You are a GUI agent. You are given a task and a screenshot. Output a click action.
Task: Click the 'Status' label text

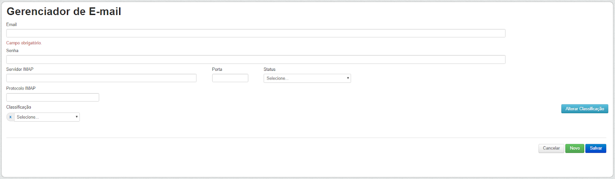[269, 69]
